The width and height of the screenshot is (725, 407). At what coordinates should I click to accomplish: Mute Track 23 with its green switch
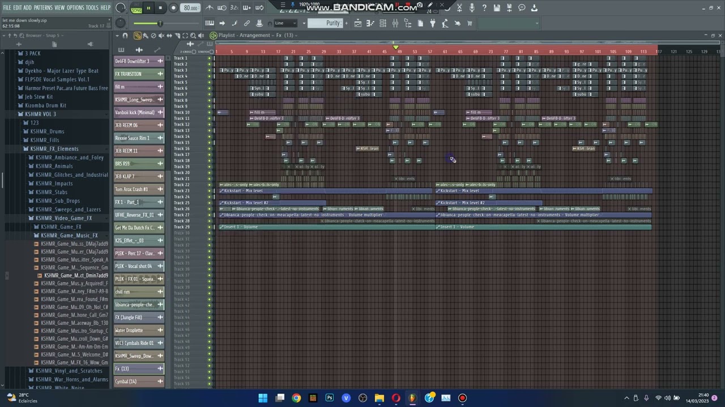[x=209, y=190]
